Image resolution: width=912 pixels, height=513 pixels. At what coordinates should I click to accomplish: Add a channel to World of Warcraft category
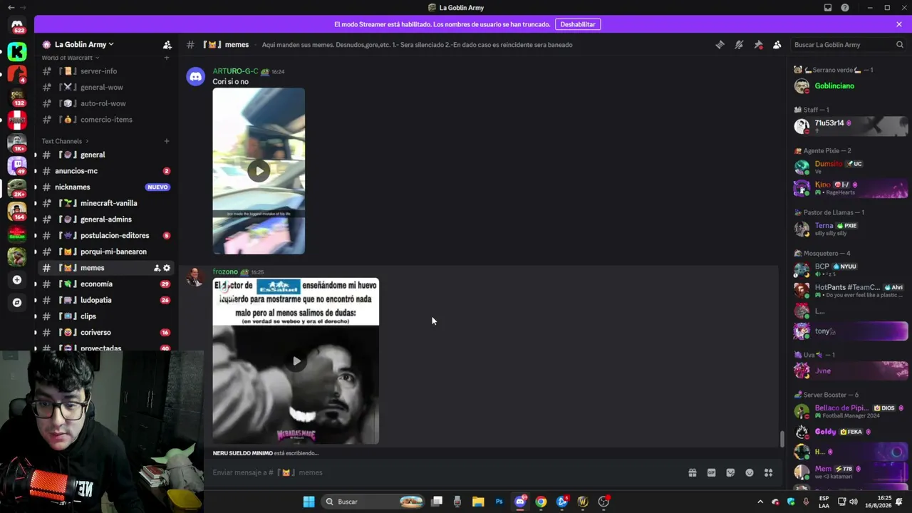[x=167, y=58]
